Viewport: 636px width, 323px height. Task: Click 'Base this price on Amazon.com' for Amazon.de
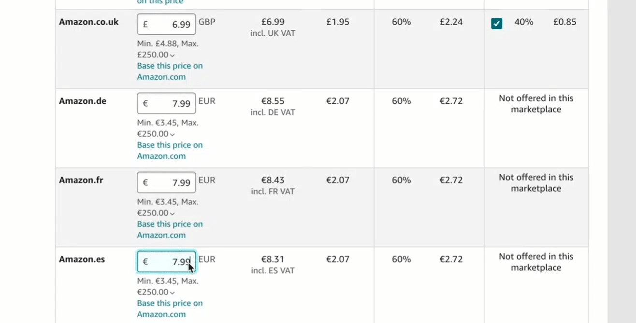(170, 150)
